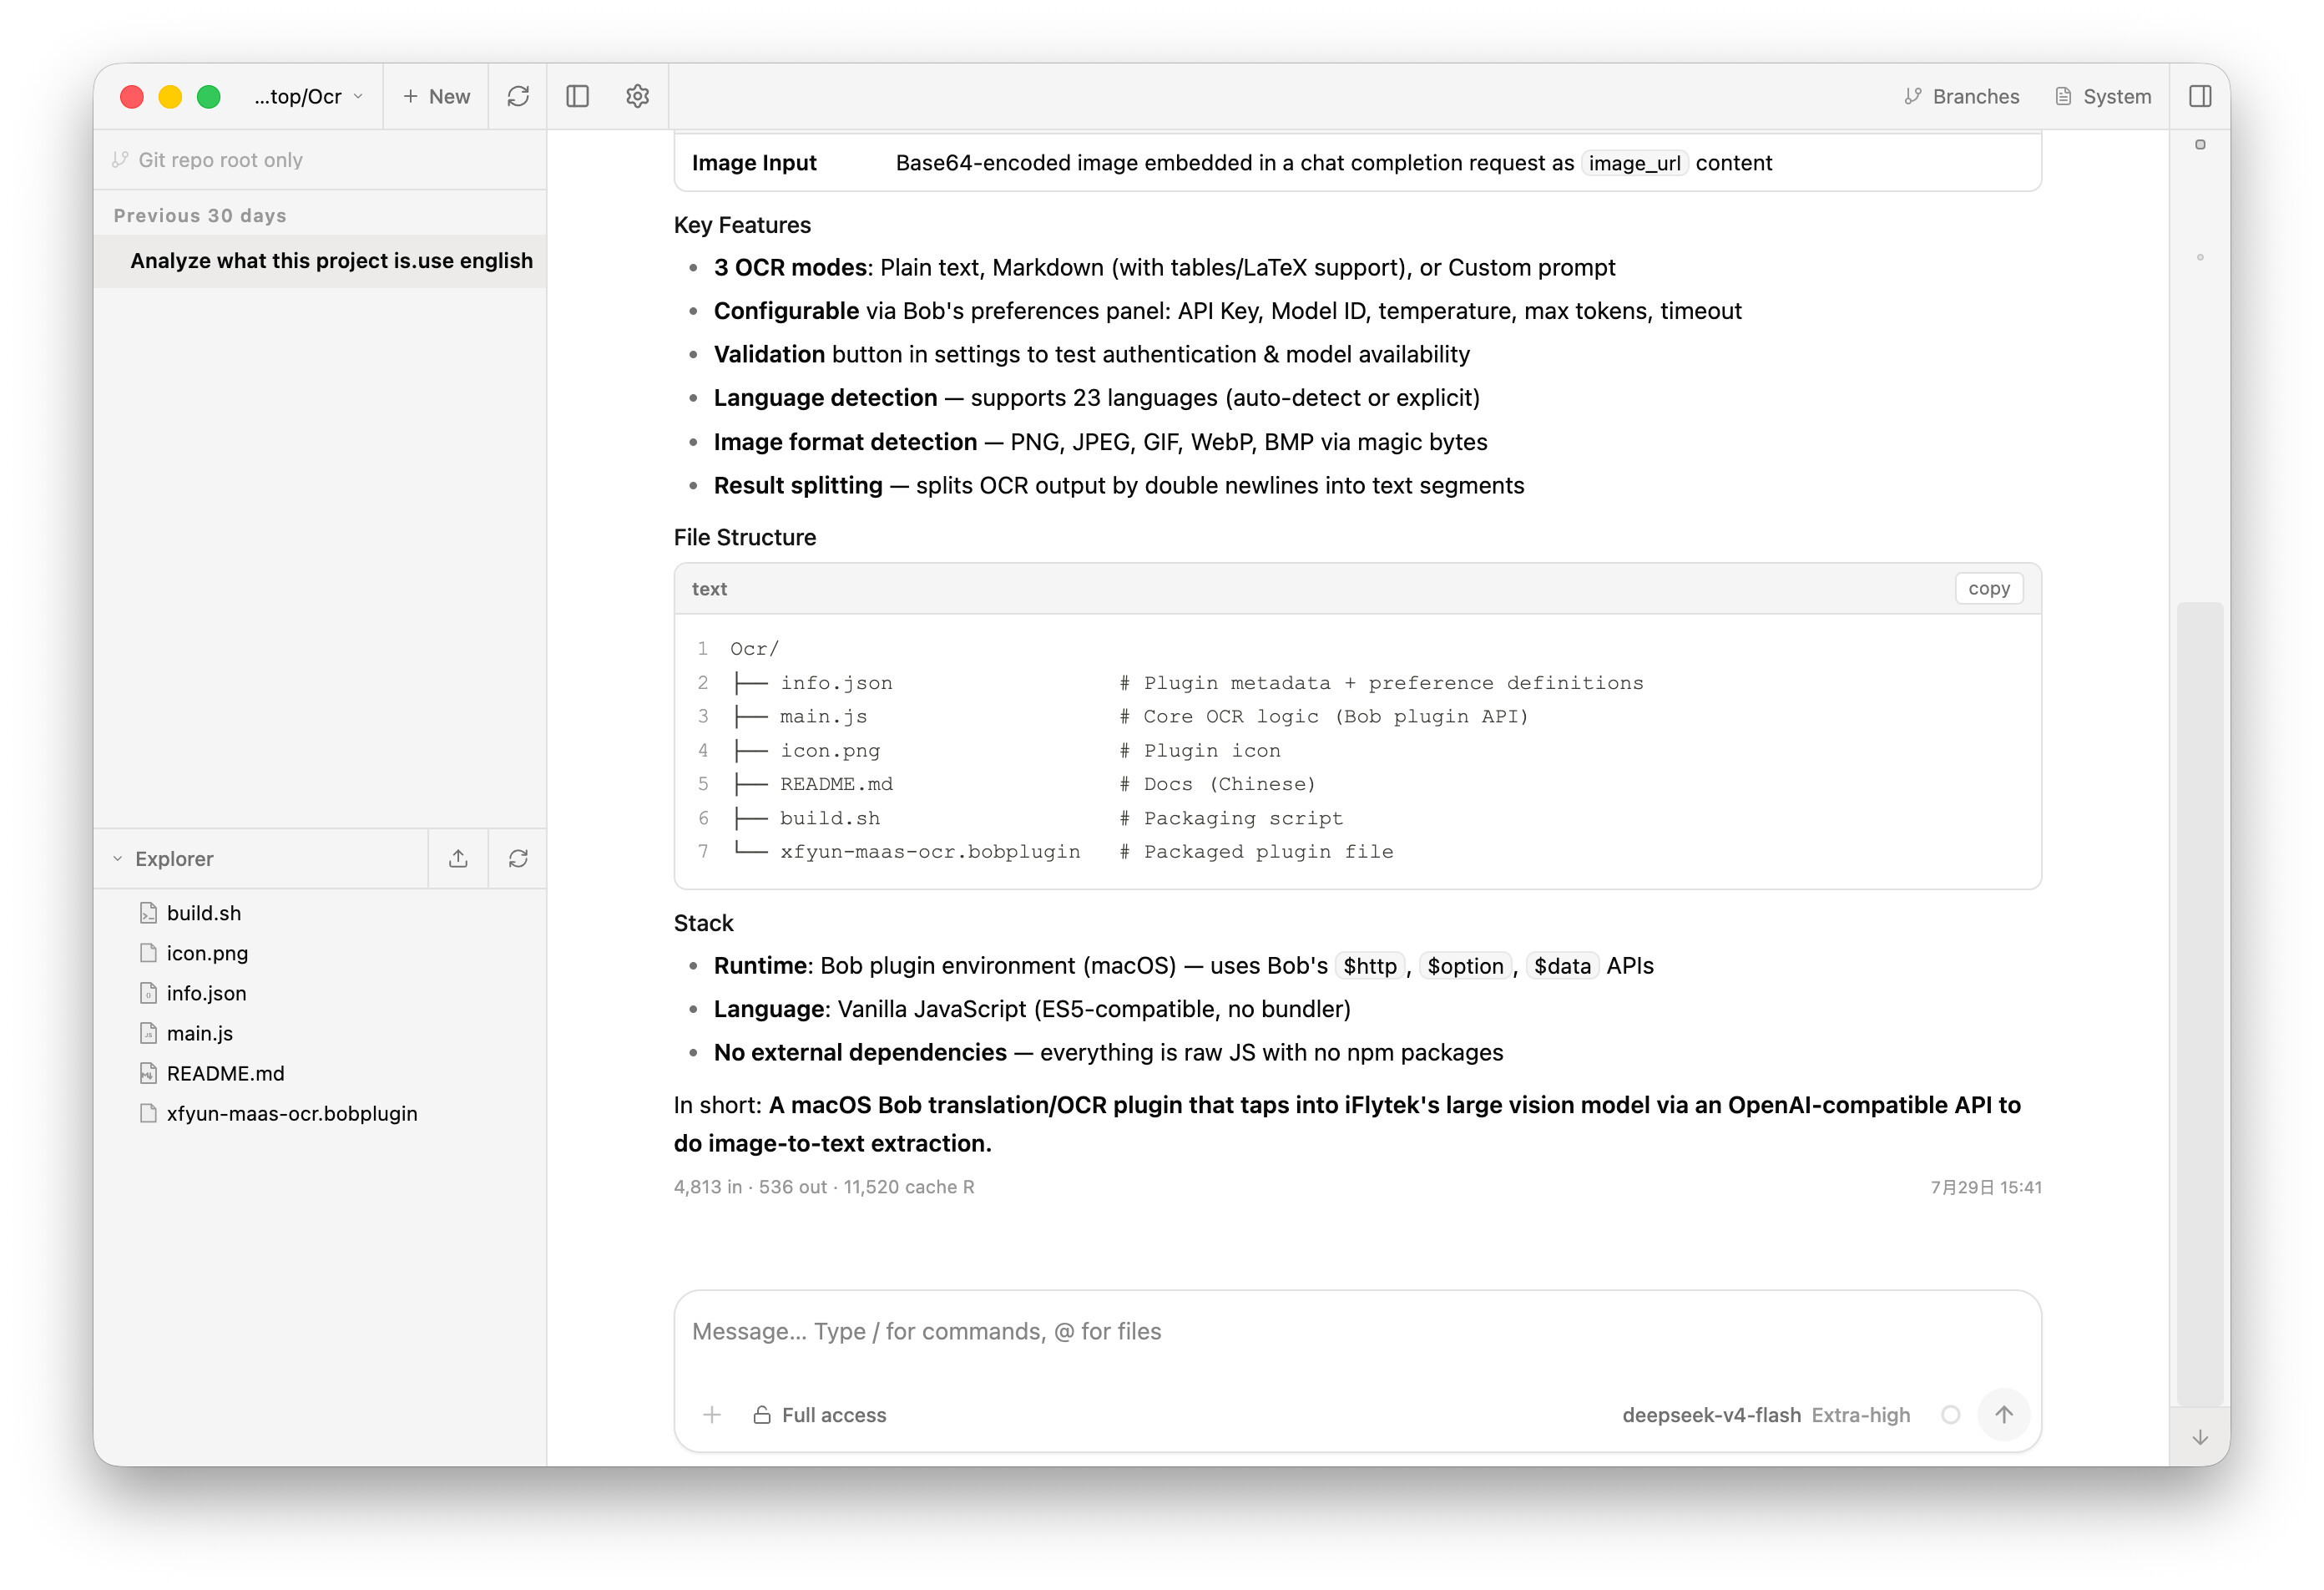Click the 'Image format detection' bullet text
This screenshot has height=1590, width=2324.
pyautogui.click(x=1101, y=443)
